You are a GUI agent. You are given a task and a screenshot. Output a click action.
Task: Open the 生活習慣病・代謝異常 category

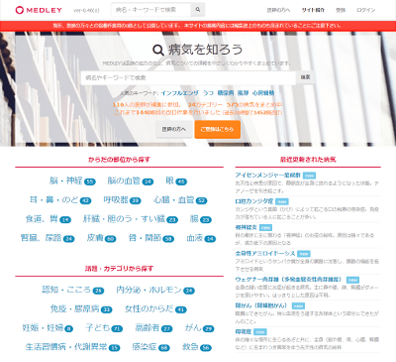(72, 347)
